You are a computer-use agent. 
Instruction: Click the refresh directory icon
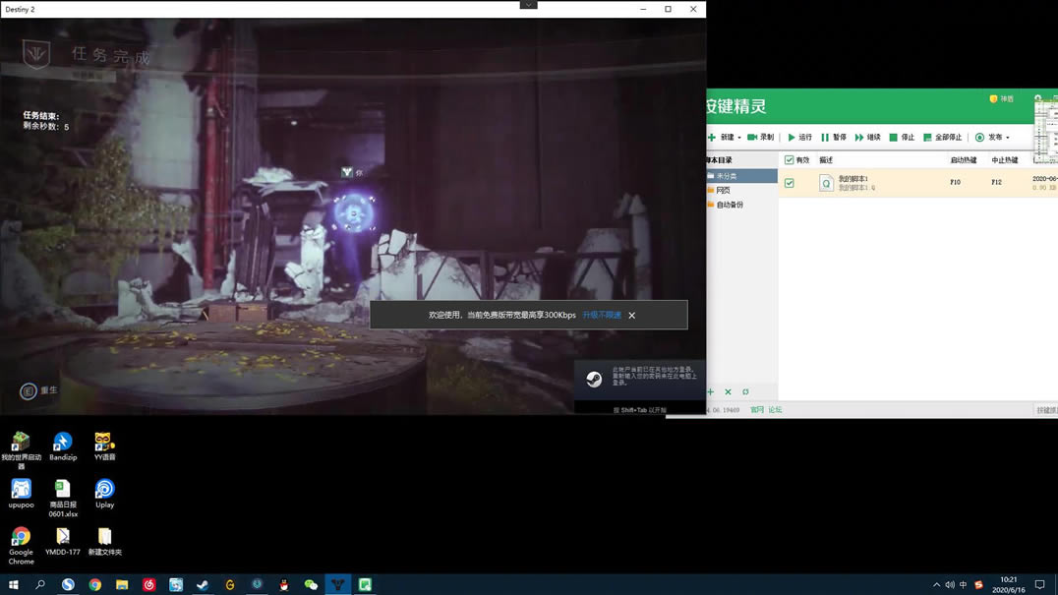coord(745,391)
